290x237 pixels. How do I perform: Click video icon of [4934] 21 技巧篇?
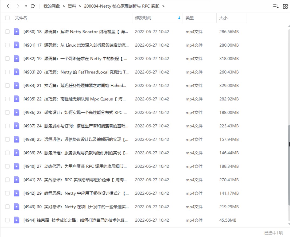tap(17, 85)
